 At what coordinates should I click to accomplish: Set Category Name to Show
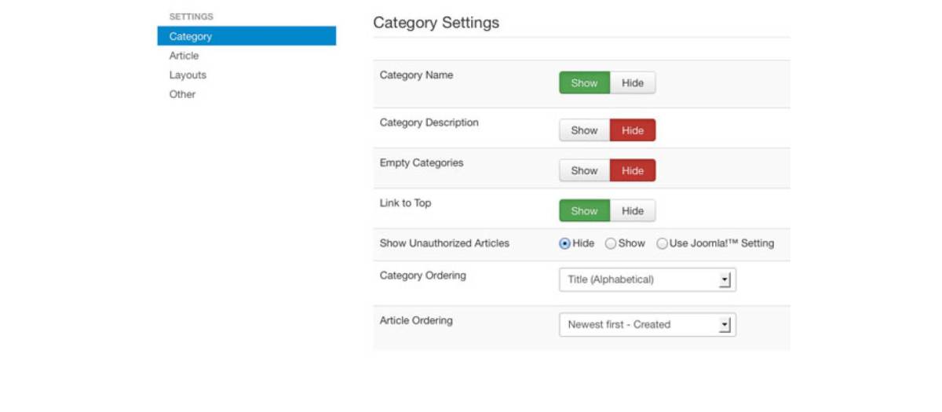584,82
